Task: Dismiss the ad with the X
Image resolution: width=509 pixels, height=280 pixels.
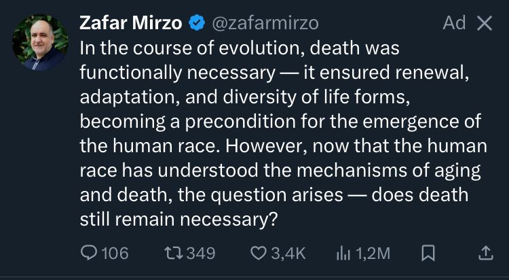Action: pyautogui.click(x=485, y=24)
